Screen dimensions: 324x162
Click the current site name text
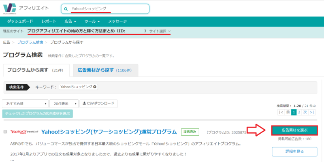point(87,31)
